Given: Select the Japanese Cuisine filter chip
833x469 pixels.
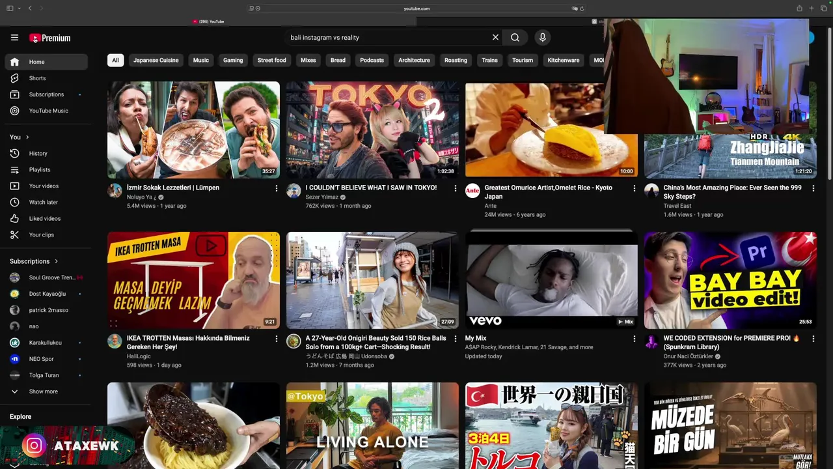Looking at the screenshot, I should pyautogui.click(x=156, y=60).
